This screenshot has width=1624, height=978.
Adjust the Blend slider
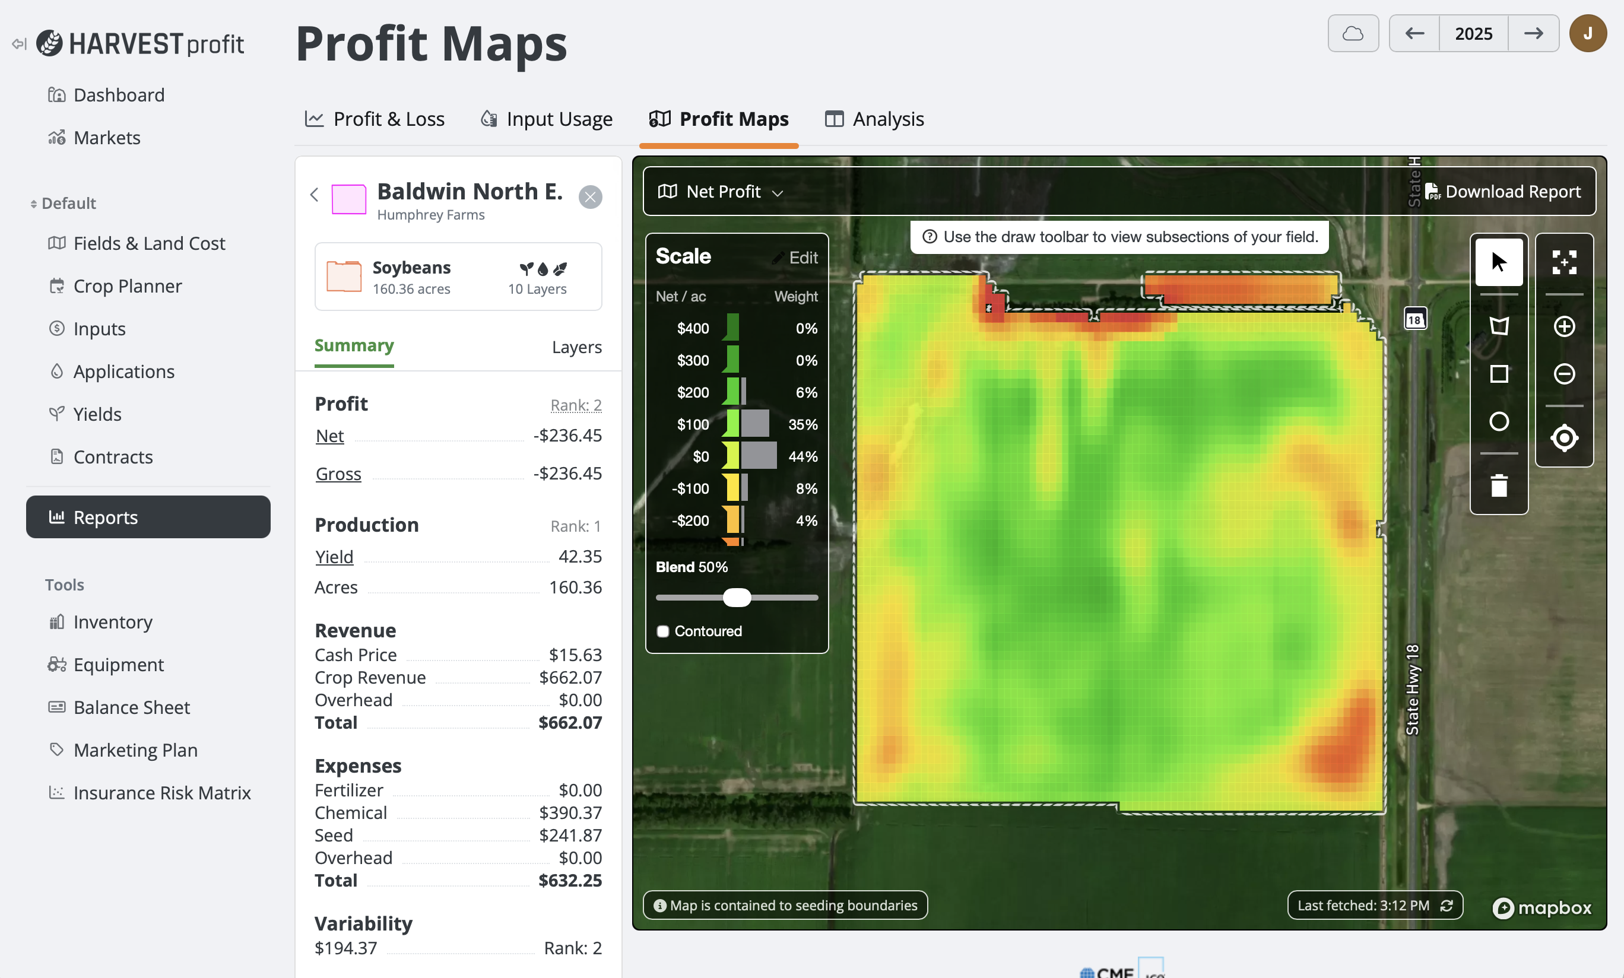pyautogui.click(x=736, y=597)
